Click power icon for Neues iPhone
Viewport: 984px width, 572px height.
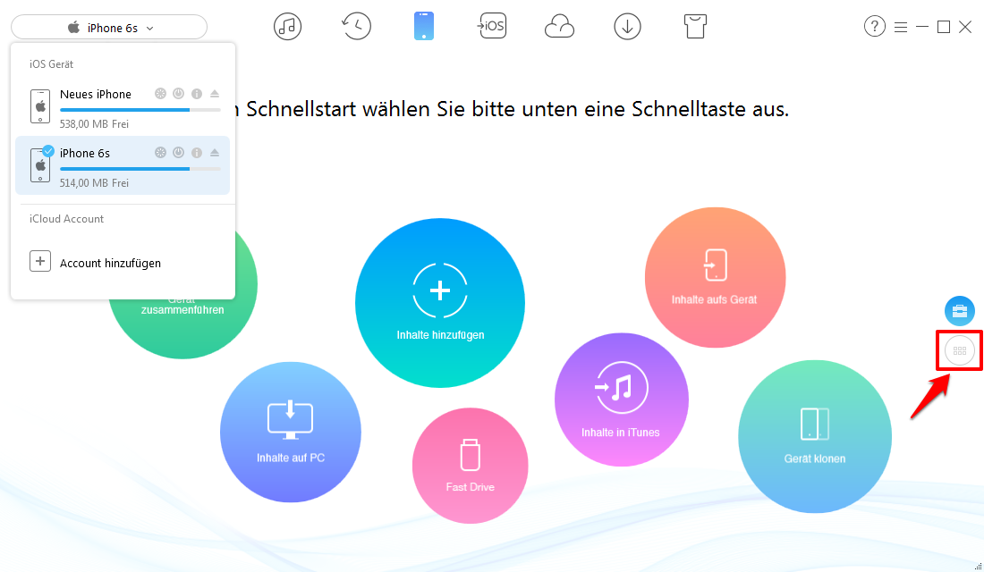(x=179, y=94)
